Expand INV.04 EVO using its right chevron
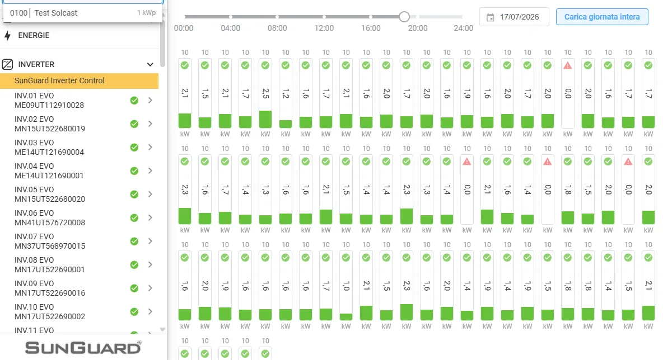 point(150,171)
